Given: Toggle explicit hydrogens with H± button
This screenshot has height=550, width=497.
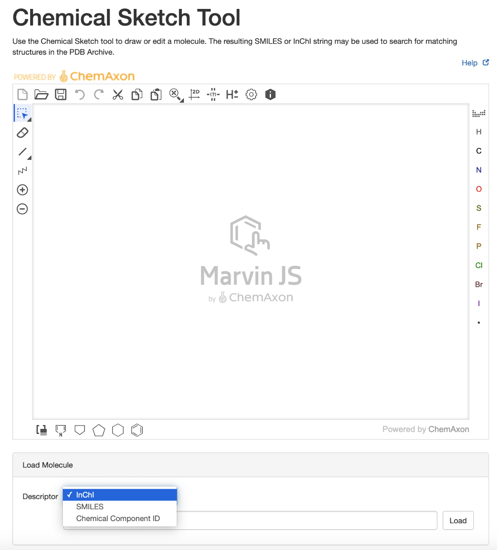Looking at the screenshot, I should pyautogui.click(x=232, y=94).
